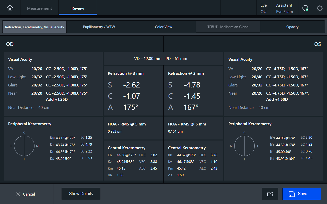
Task: Click Show Details button
Action: pyautogui.click(x=81, y=194)
